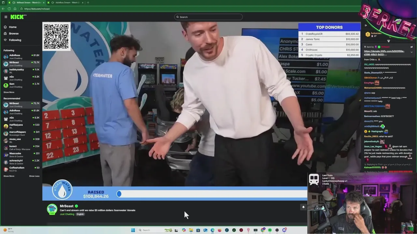417x234 pixels.
Task: Open OBS Studio from the taskbar
Action: (277, 230)
